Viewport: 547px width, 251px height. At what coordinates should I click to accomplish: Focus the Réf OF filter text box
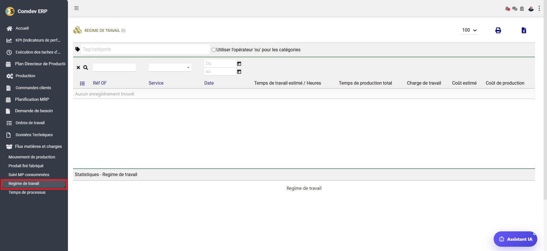[114, 68]
